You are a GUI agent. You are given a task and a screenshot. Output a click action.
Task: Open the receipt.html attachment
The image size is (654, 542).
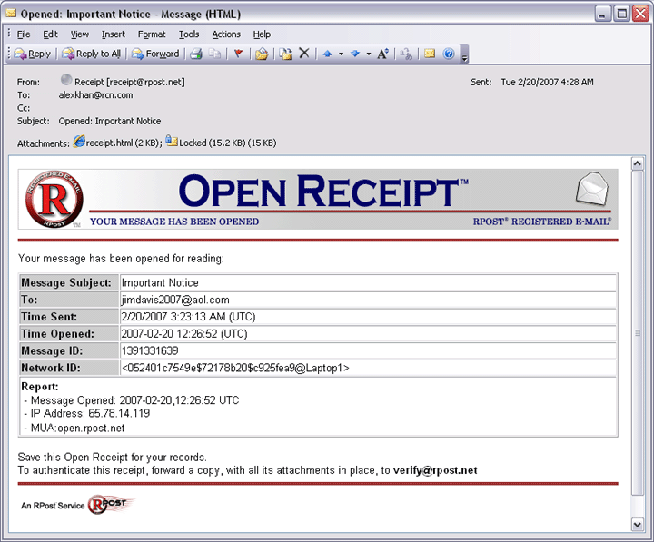(x=116, y=143)
